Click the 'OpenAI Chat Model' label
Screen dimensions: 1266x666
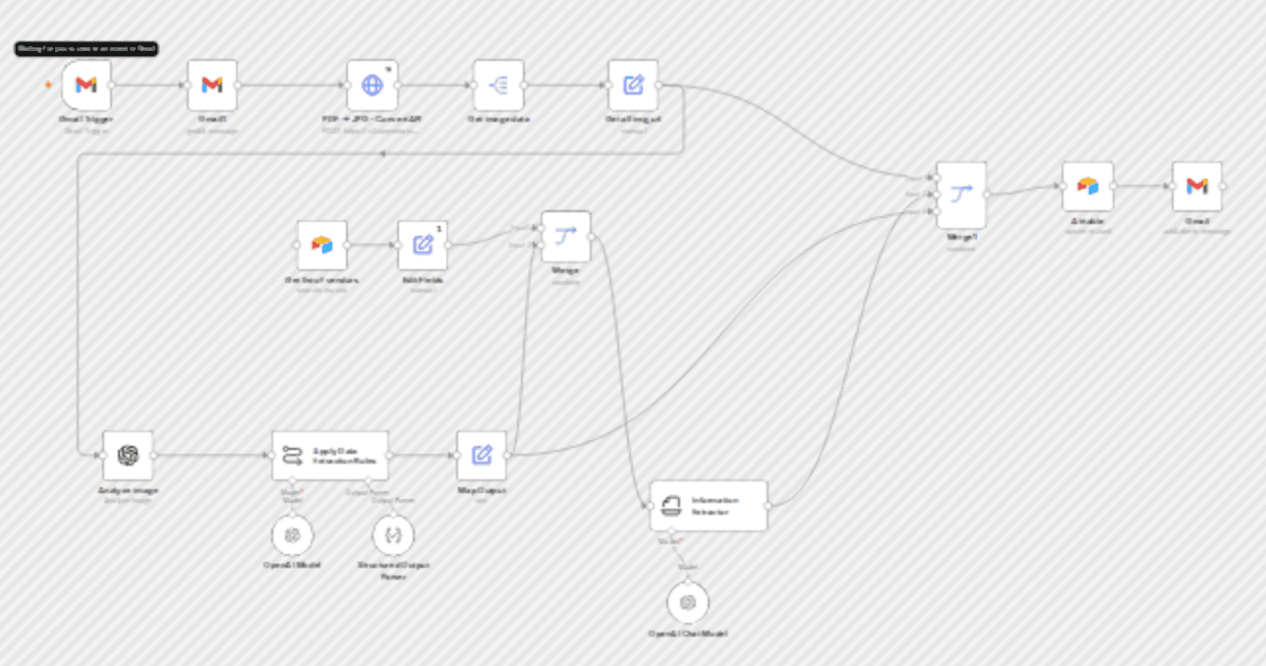point(687,634)
